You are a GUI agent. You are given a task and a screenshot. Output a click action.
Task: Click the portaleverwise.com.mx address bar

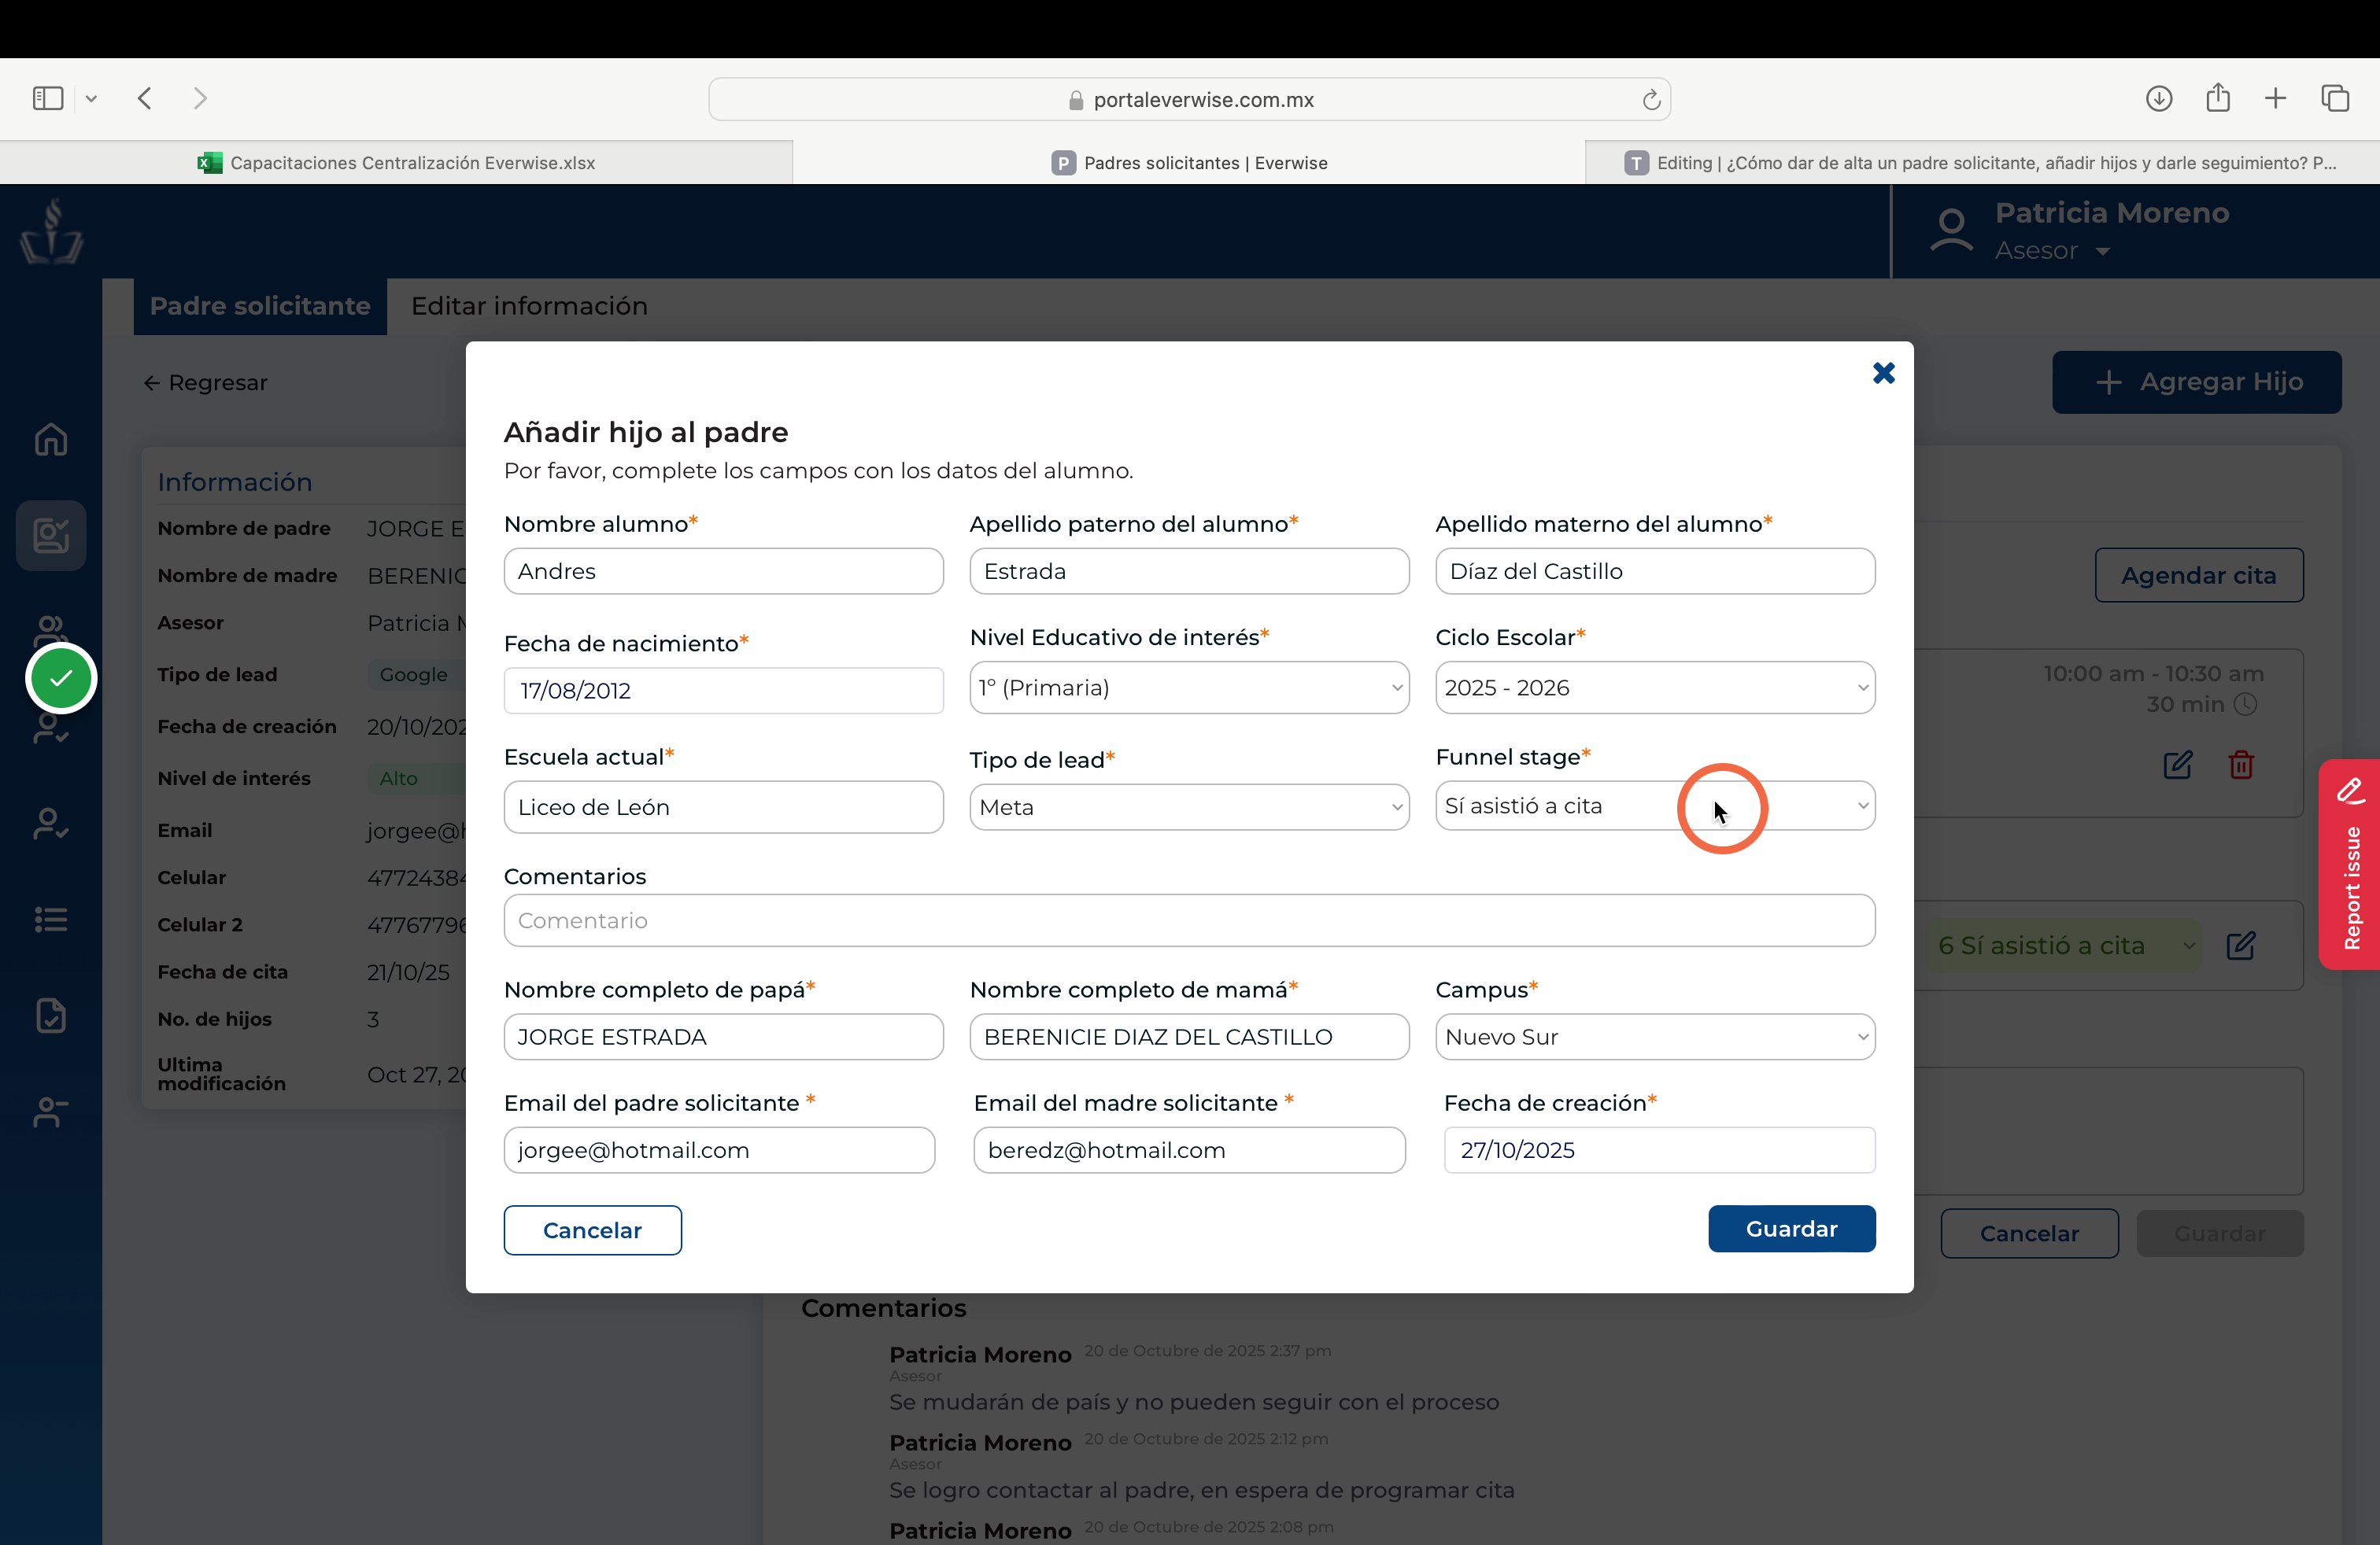[x=1189, y=99]
